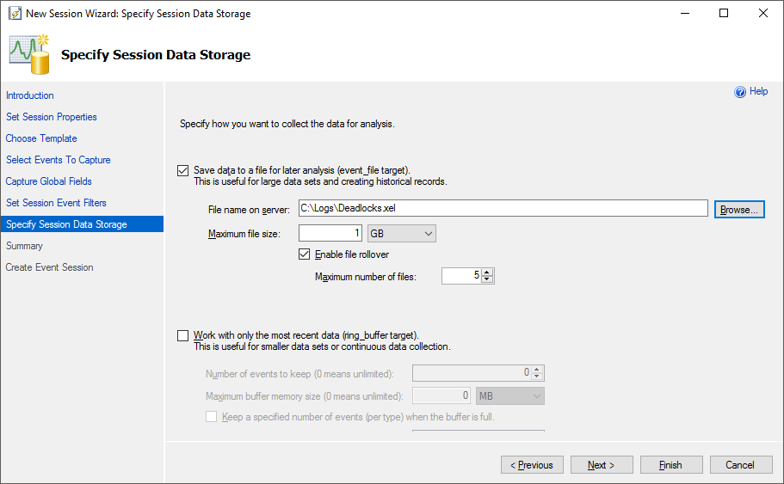The height and width of the screenshot is (484, 784).
Task: Open the Select Events To Capture page
Action: point(59,160)
